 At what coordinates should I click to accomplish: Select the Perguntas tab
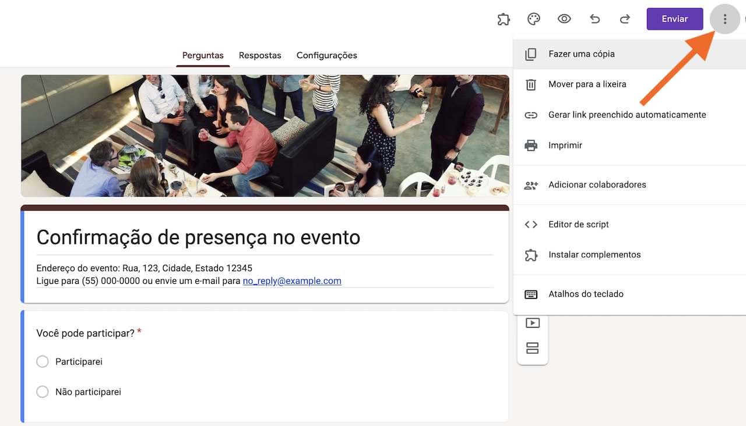point(203,55)
